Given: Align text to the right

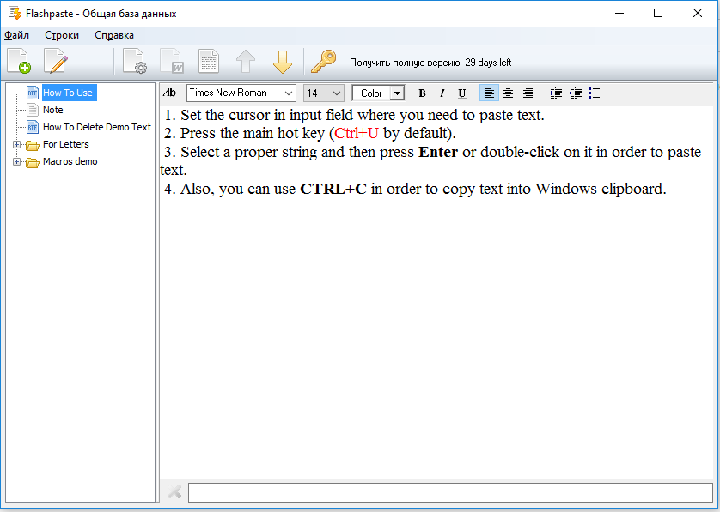Looking at the screenshot, I should coord(528,93).
